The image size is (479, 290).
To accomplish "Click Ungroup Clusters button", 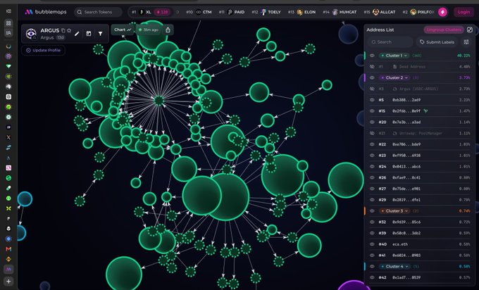I will [x=444, y=30].
